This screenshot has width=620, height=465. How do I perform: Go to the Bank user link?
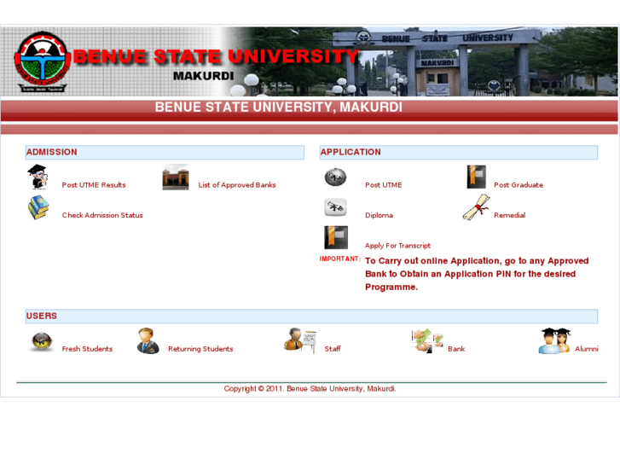(456, 349)
